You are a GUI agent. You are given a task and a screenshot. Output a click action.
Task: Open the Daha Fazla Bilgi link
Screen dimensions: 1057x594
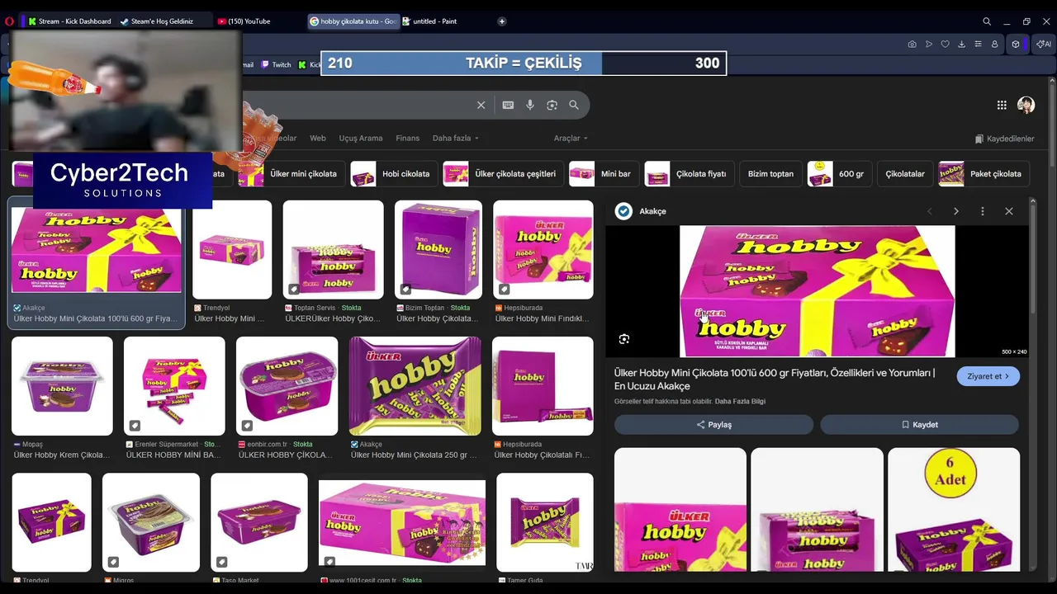pyautogui.click(x=740, y=402)
